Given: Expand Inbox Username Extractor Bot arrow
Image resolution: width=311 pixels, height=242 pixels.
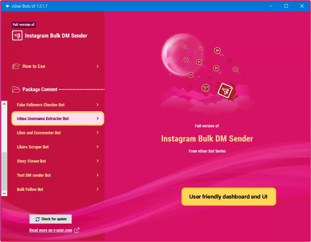Looking at the screenshot, I should [x=97, y=118].
